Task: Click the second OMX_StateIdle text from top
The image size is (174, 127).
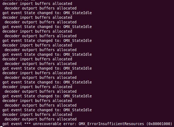Action: coord(78,27)
